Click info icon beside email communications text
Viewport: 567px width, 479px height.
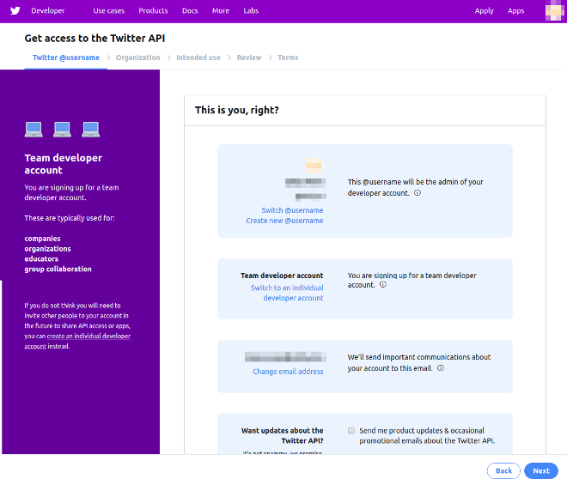tap(441, 368)
